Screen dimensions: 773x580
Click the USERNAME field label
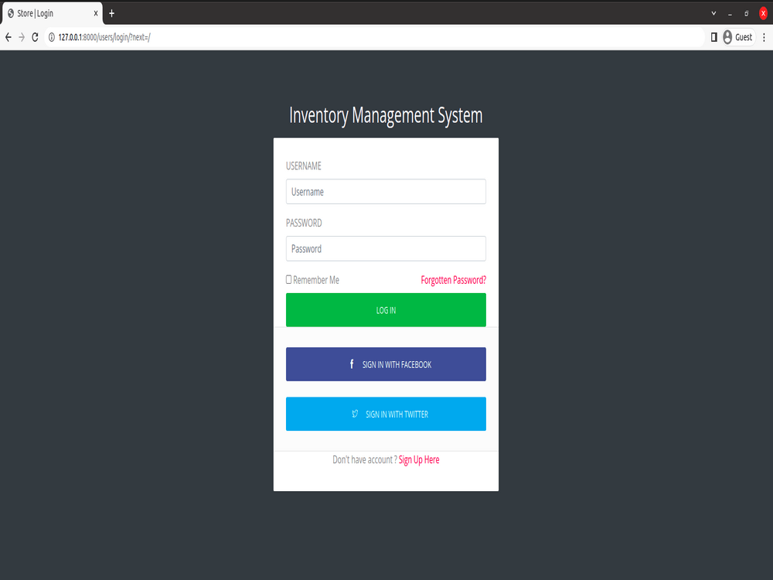pyautogui.click(x=304, y=165)
